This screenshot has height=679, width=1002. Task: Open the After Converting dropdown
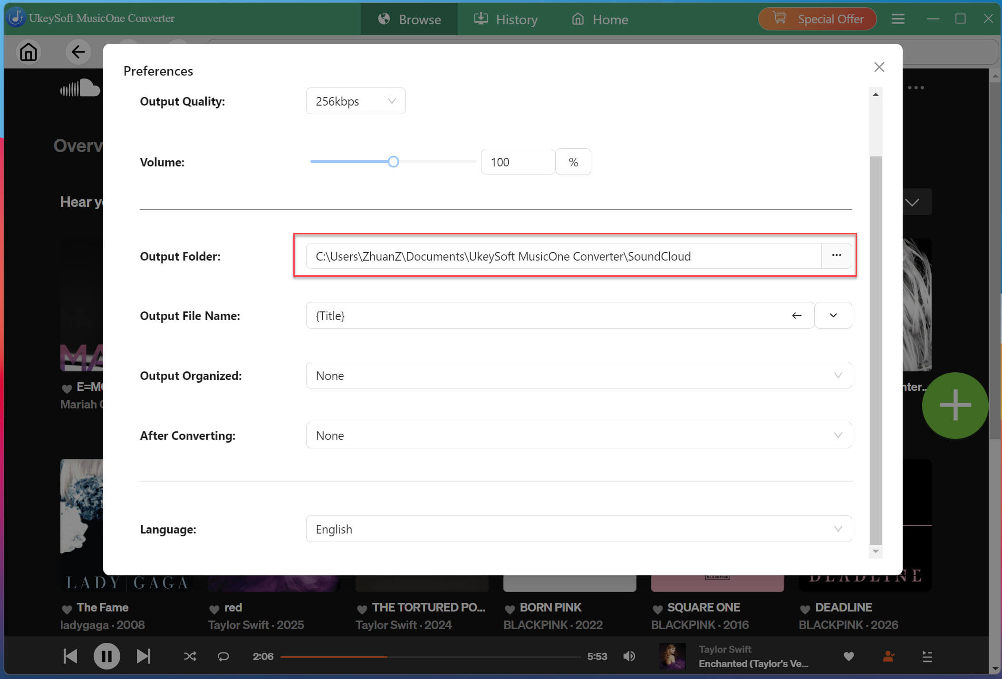coord(579,436)
